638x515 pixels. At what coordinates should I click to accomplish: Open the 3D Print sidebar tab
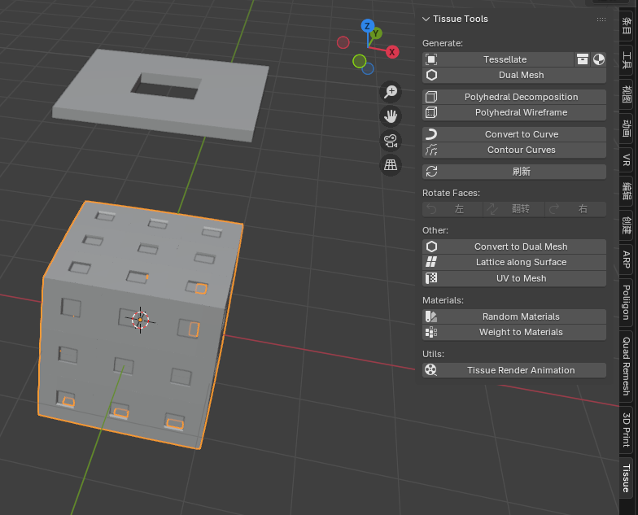point(627,430)
